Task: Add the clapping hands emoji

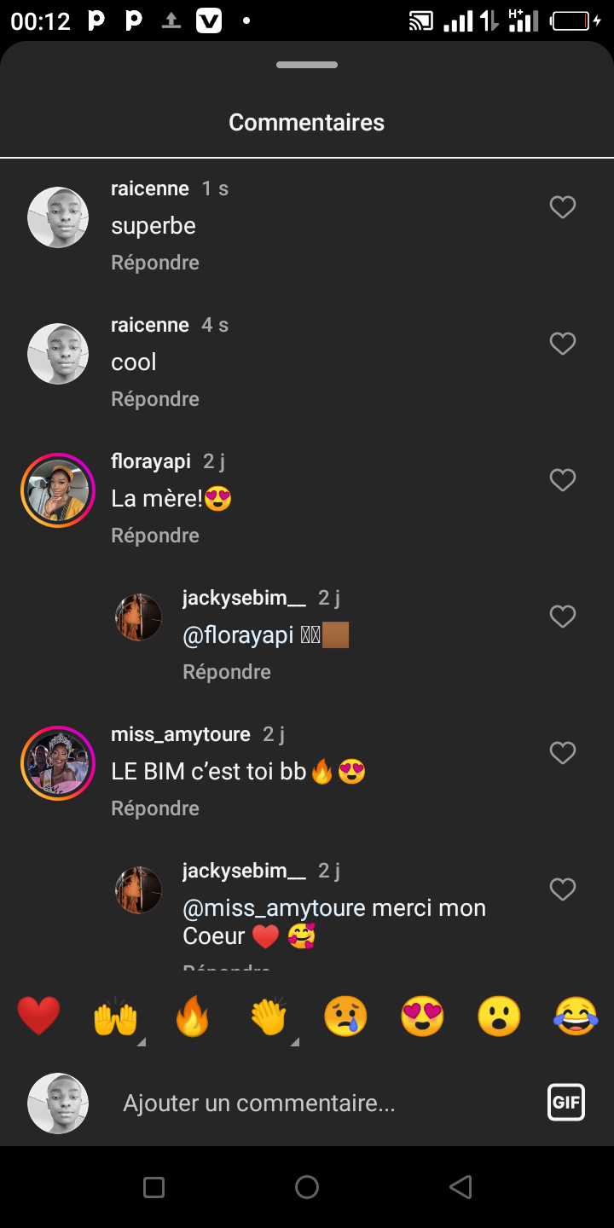Action: pyautogui.click(x=269, y=1017)
